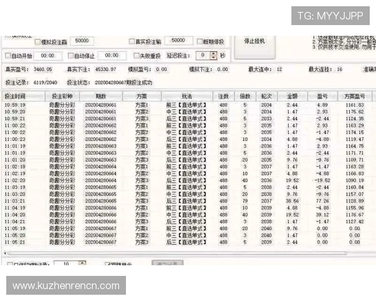Click the 模拟投注赢 amount field showing 50000
This screenshot has height=301, width=376.
click(82, 41)
